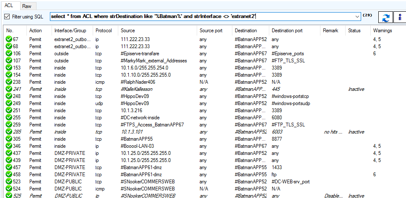Click green check icon of rule 67
The height and width of the screenshot is (198, 406).
[9, 39]
